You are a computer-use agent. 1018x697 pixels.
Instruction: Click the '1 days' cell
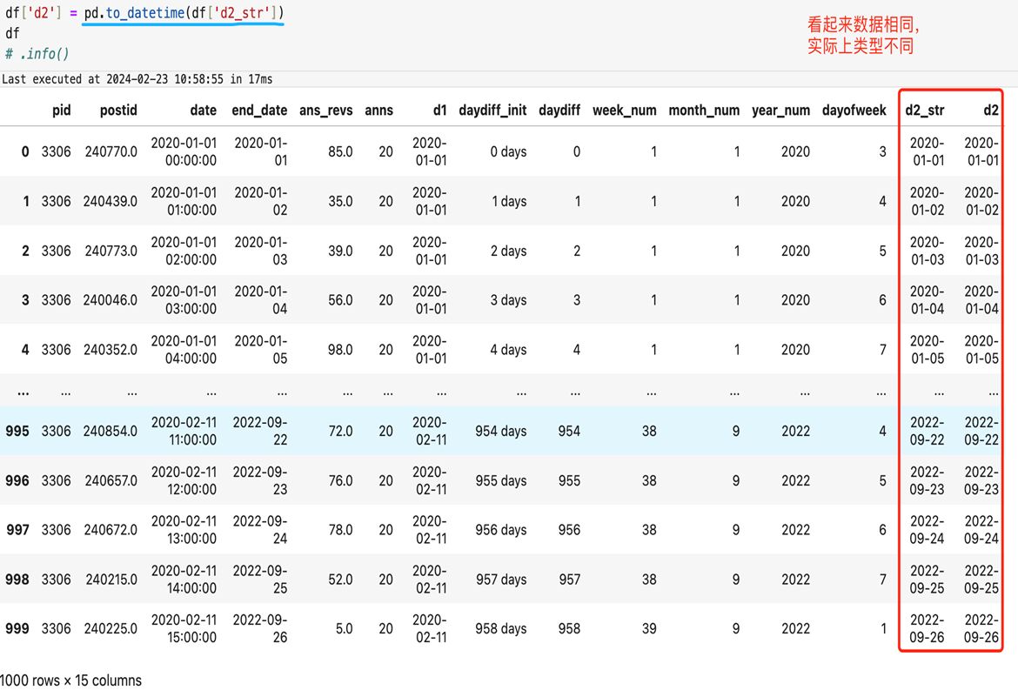click(509, 201)
